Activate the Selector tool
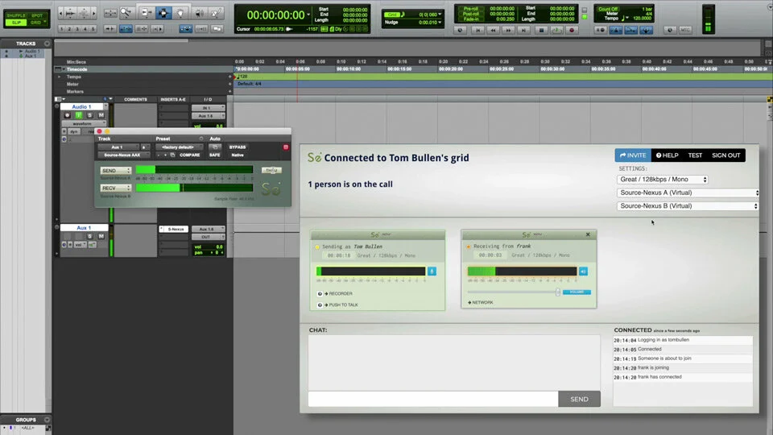 [x=163, y=13]
